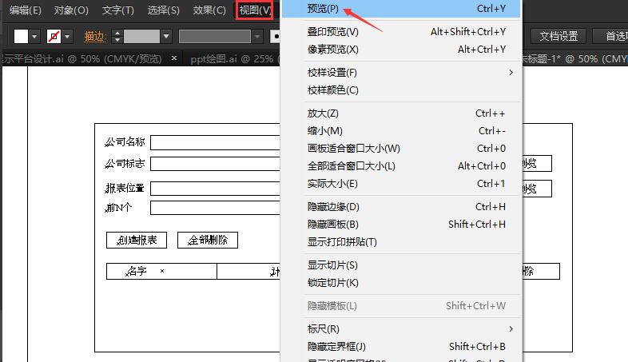628x362 pixels.
Task: Close the 平台设计.ai document tab
Action: (x=174, y=58)
